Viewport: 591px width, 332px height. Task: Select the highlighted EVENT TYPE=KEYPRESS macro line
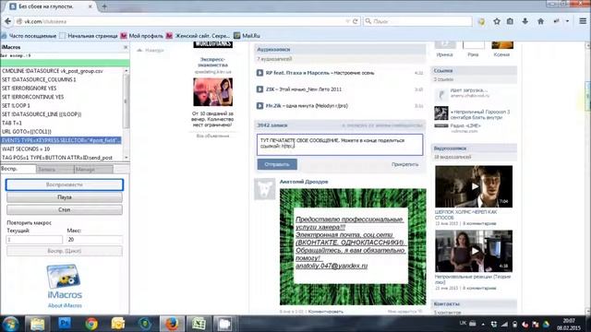[61, 140]
